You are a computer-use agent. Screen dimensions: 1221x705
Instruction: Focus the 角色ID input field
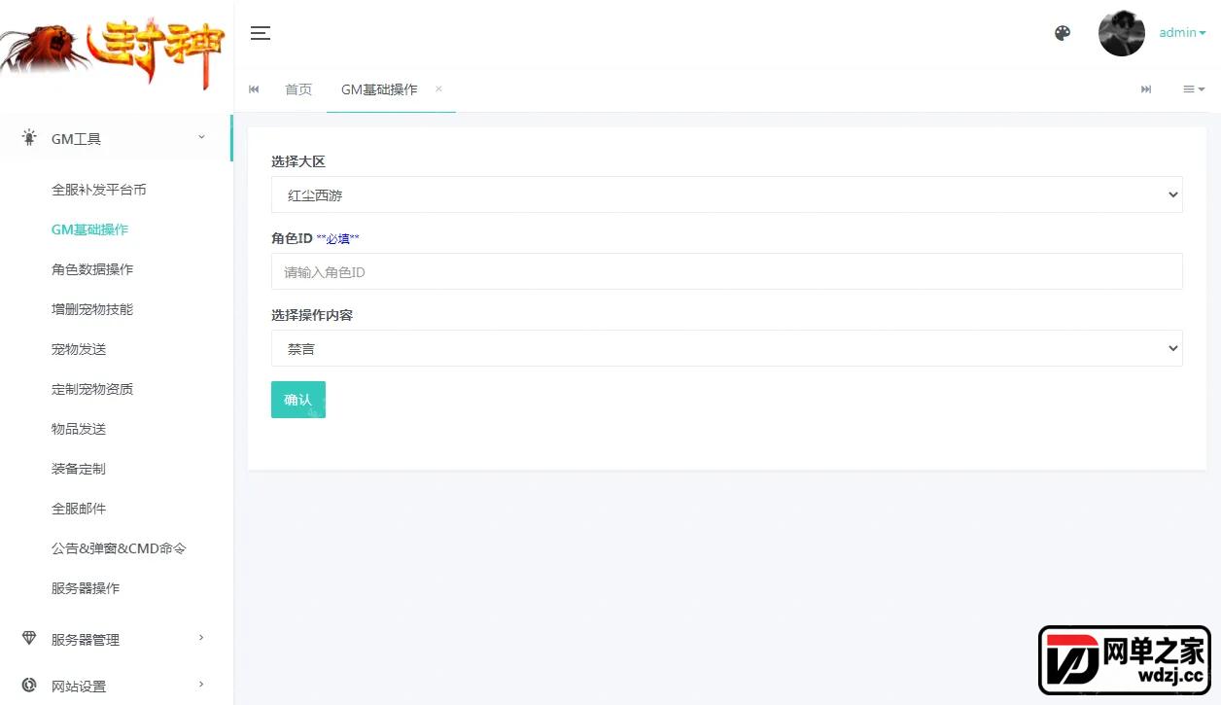coord(726,271)
